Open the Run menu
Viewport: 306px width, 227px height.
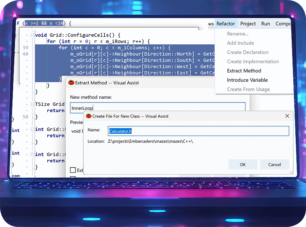[265, 23]
